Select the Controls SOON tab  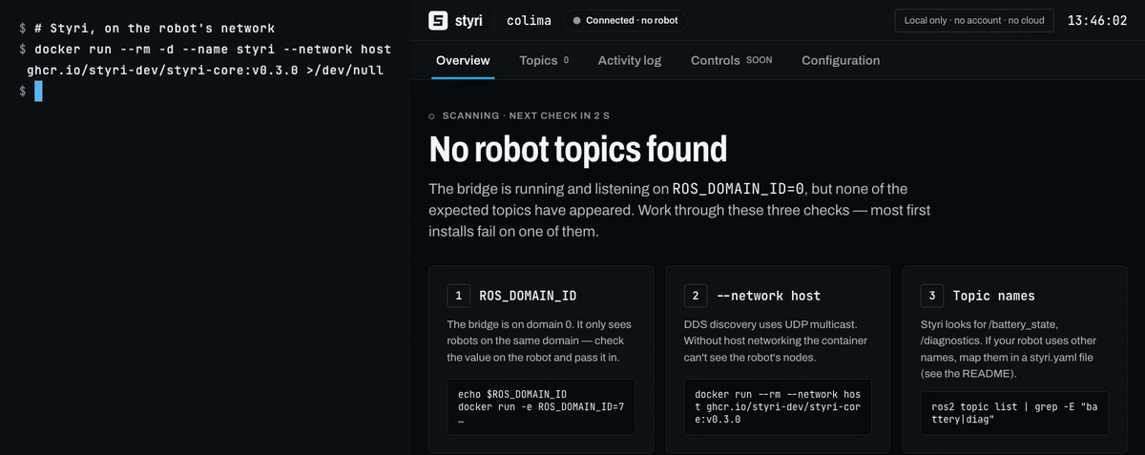point(732,60)
